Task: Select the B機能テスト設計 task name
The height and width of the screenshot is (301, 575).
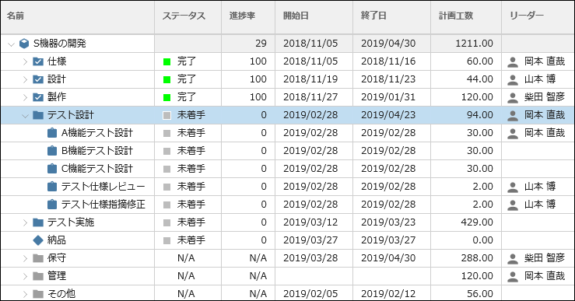Action: (96, 151)
